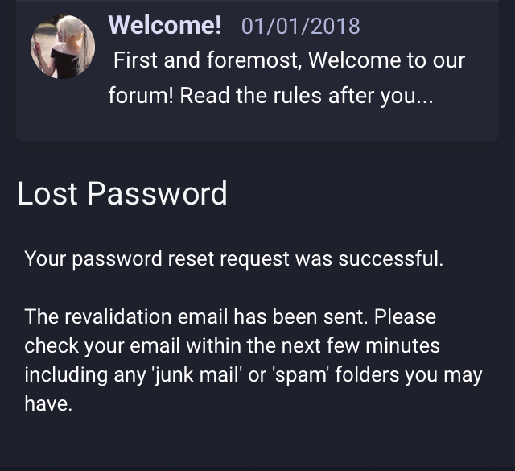515x471 pixels.
Task: Click the word 'Password' in the heading
Action: [x=157, y=193]
